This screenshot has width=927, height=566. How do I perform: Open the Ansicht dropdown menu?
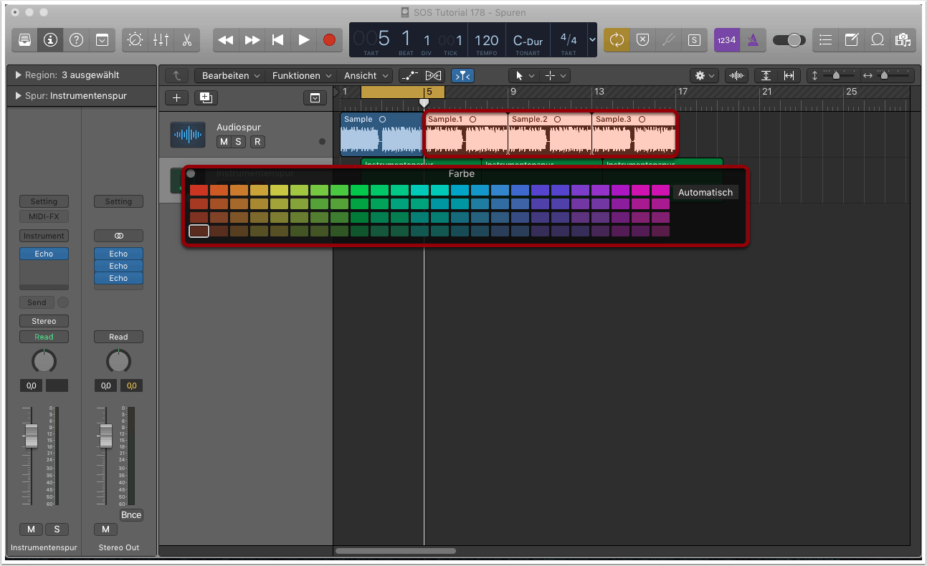(x=366, y=75)
